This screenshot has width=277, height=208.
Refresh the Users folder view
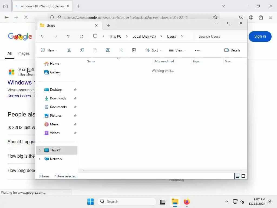81,36
